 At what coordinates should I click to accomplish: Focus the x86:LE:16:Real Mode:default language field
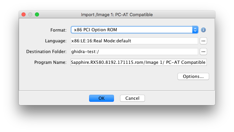(x=134, y=41)
